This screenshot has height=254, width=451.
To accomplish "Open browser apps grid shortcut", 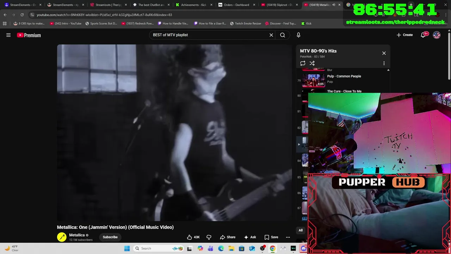I will [5, 23].
